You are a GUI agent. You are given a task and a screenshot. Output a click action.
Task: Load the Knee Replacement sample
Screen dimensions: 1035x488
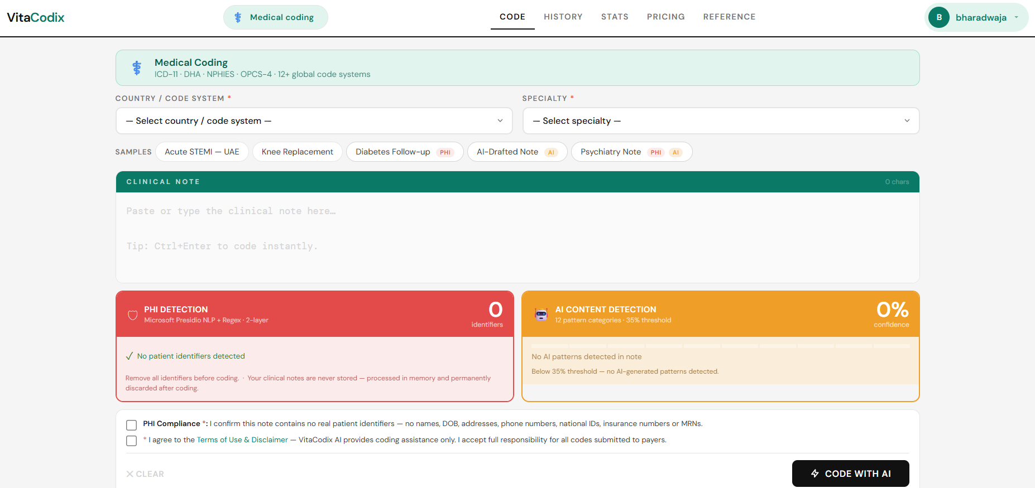(298, 152)
